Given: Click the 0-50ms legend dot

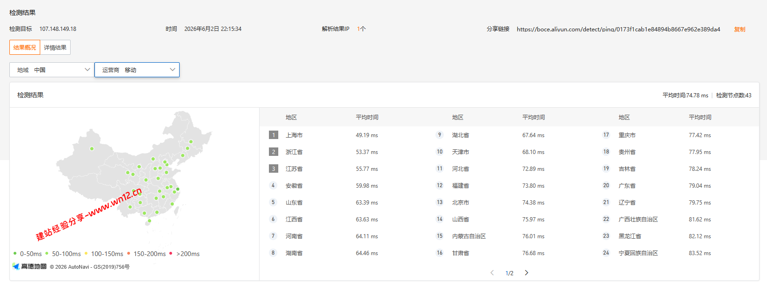Looking at the screenshot, I should pyautogui.click(x=15, y=253).
